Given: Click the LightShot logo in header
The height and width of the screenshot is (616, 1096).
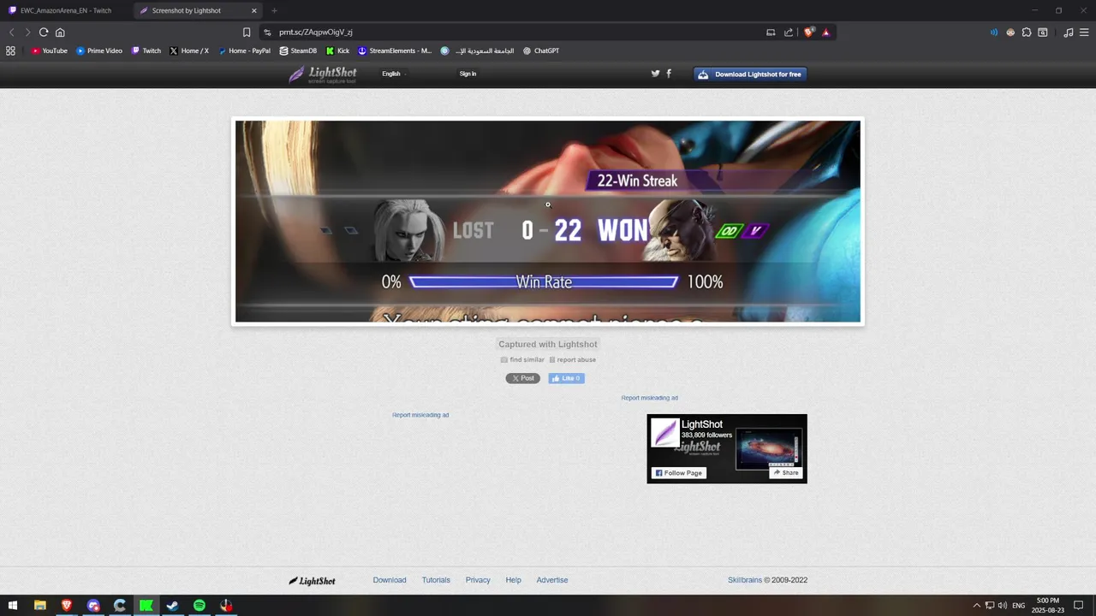Looking at the screenshot, I should pyautogui.click(x=323, y=74).
